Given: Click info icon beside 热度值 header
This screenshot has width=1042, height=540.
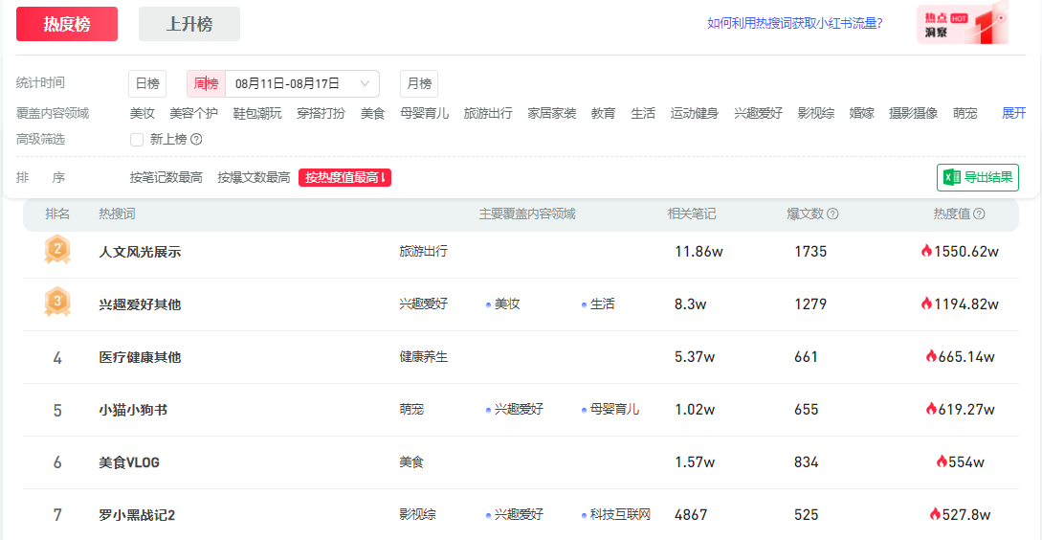Looking at the screenshot, I should 979,214.
